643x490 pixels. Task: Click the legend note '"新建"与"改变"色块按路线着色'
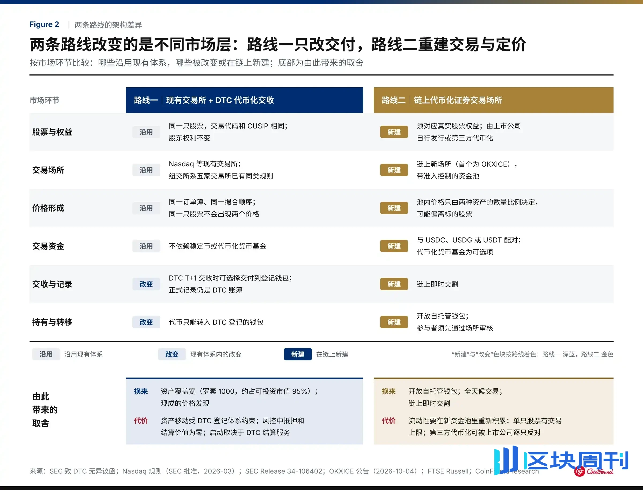click(495, 354)
